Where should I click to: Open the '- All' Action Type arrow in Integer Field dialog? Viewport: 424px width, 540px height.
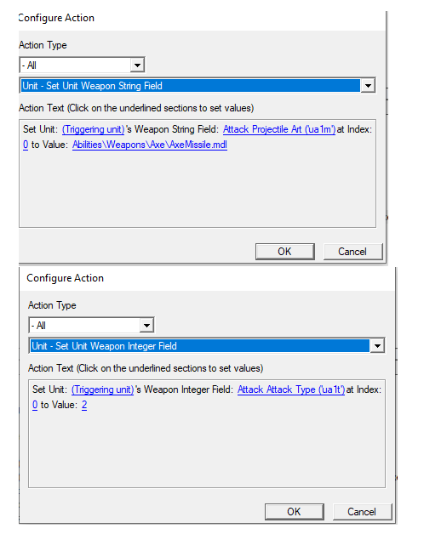(146, 326)
